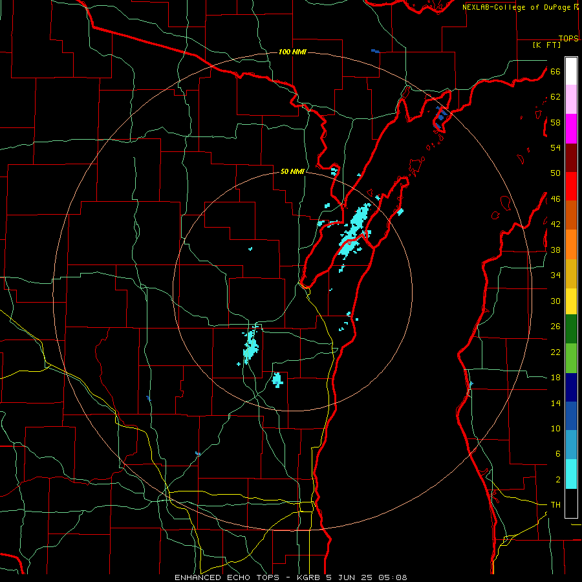582x582 pixels.
Task: Click the white swatch in the tops legend
Action: tap(571, 71)
